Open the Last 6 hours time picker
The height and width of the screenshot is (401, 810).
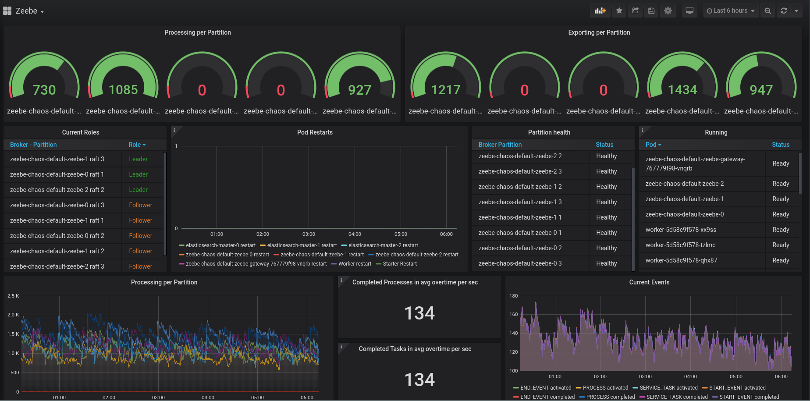(731, 11)
